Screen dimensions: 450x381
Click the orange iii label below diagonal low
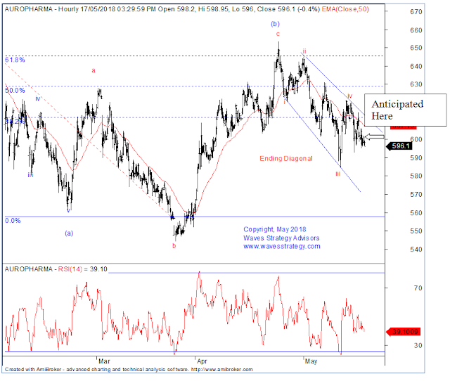[x=337, y=174]
